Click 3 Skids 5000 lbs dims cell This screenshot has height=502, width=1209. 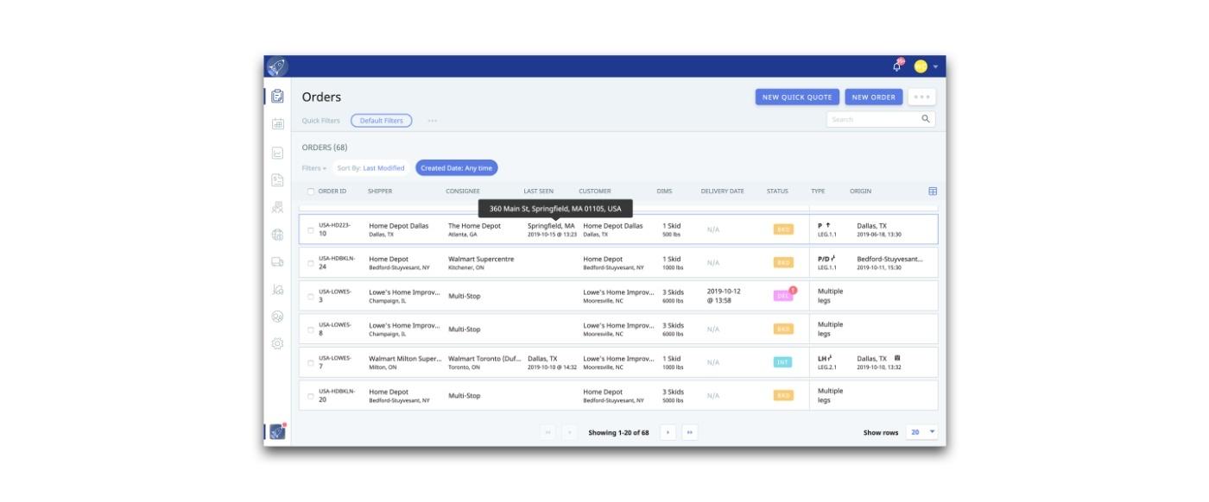point(674,396)
